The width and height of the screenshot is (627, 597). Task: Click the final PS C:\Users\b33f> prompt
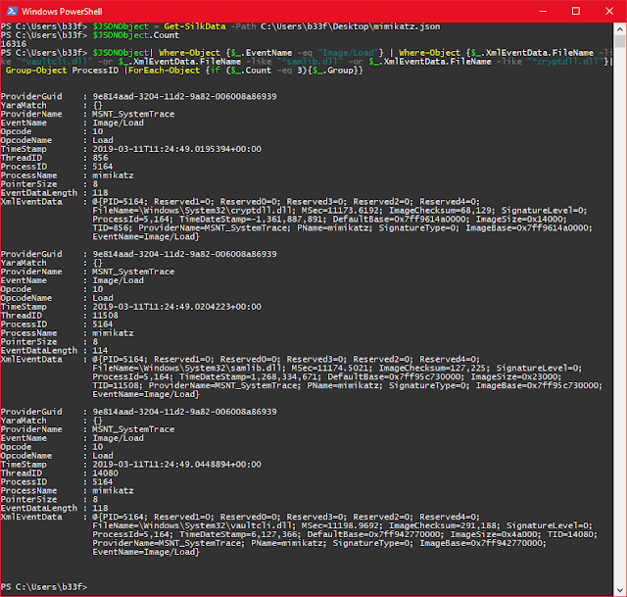(43, 587)
